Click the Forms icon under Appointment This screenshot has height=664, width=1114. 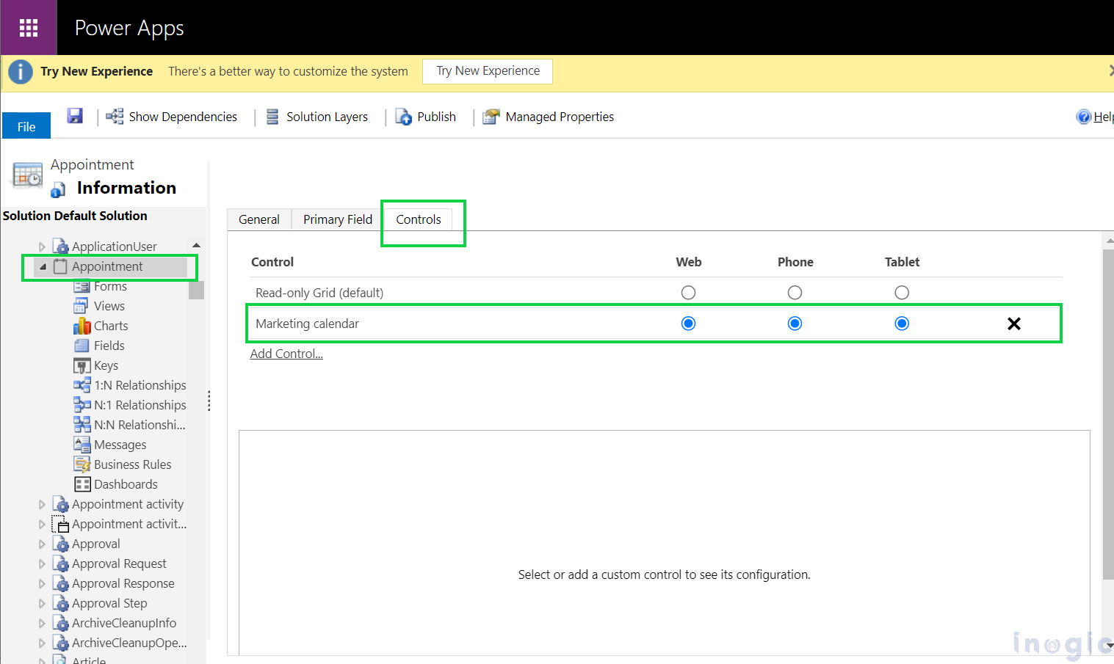pyautogui.click(x=82, y=286)
